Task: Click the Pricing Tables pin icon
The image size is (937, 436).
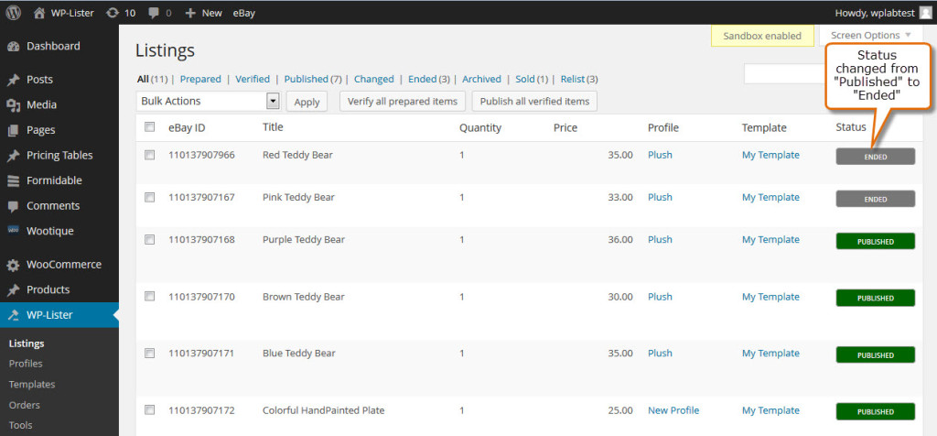Action: (13, 156)
